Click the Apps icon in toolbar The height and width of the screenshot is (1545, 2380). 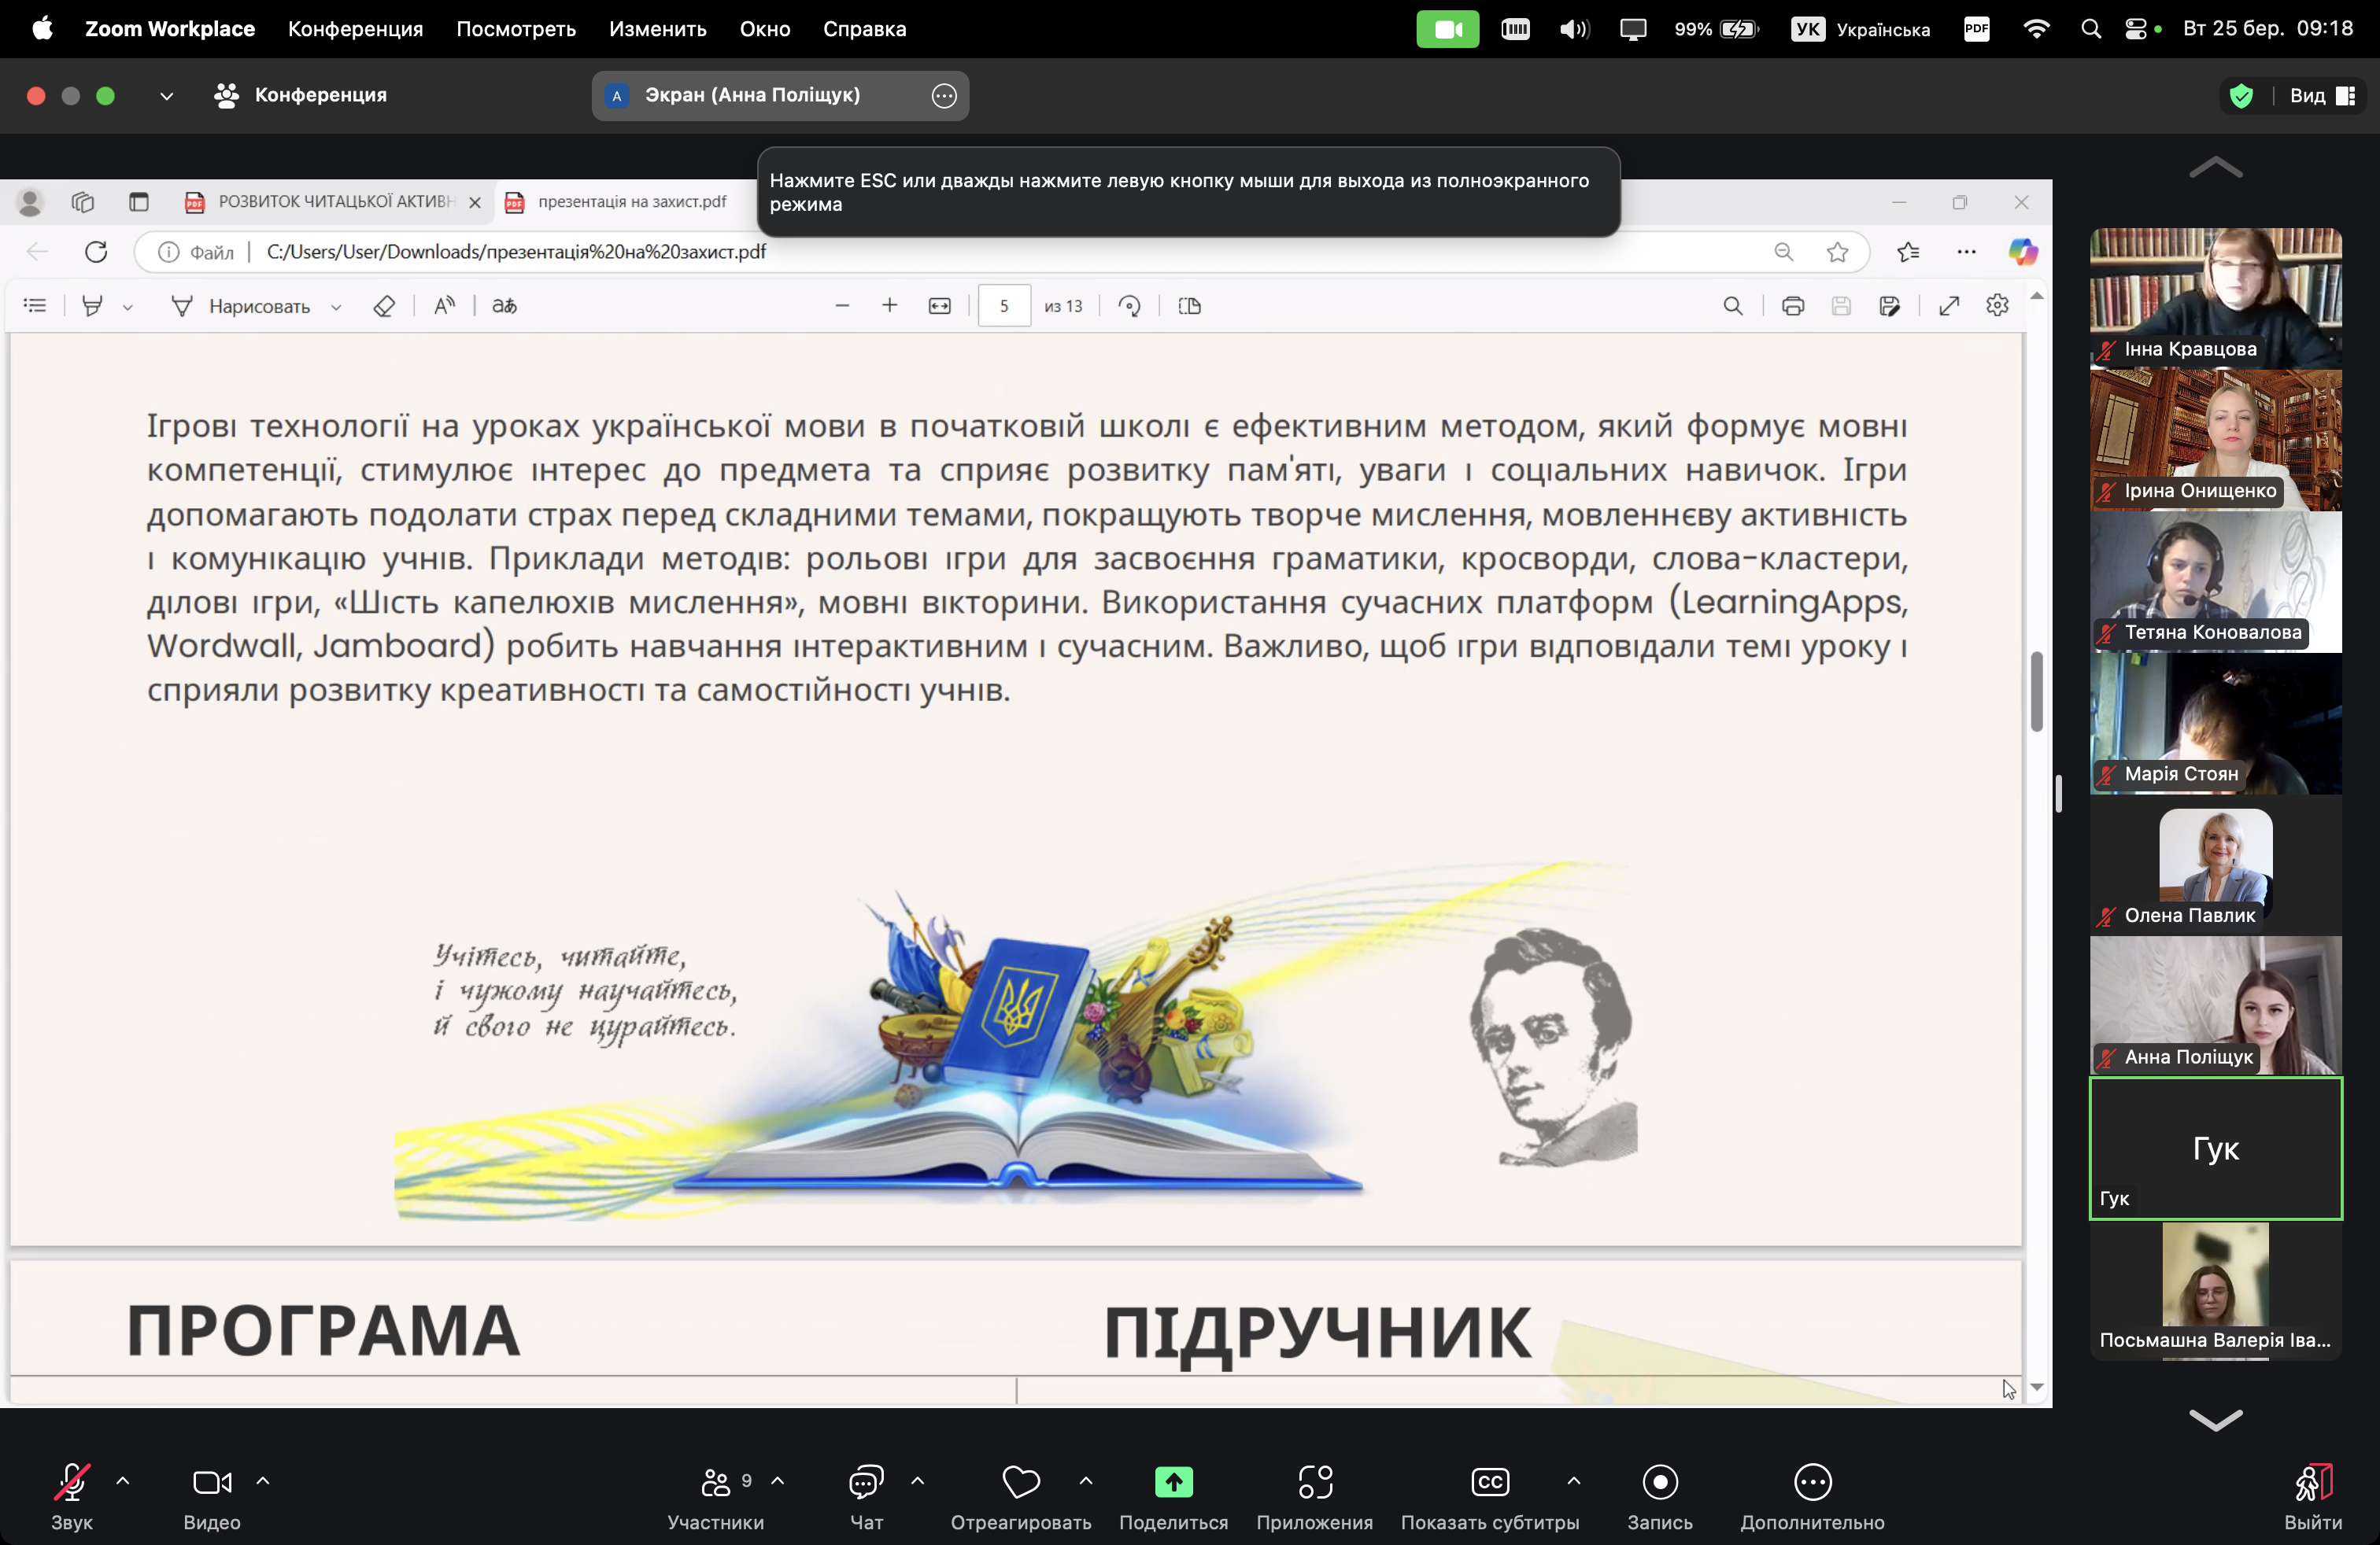1314,1482
